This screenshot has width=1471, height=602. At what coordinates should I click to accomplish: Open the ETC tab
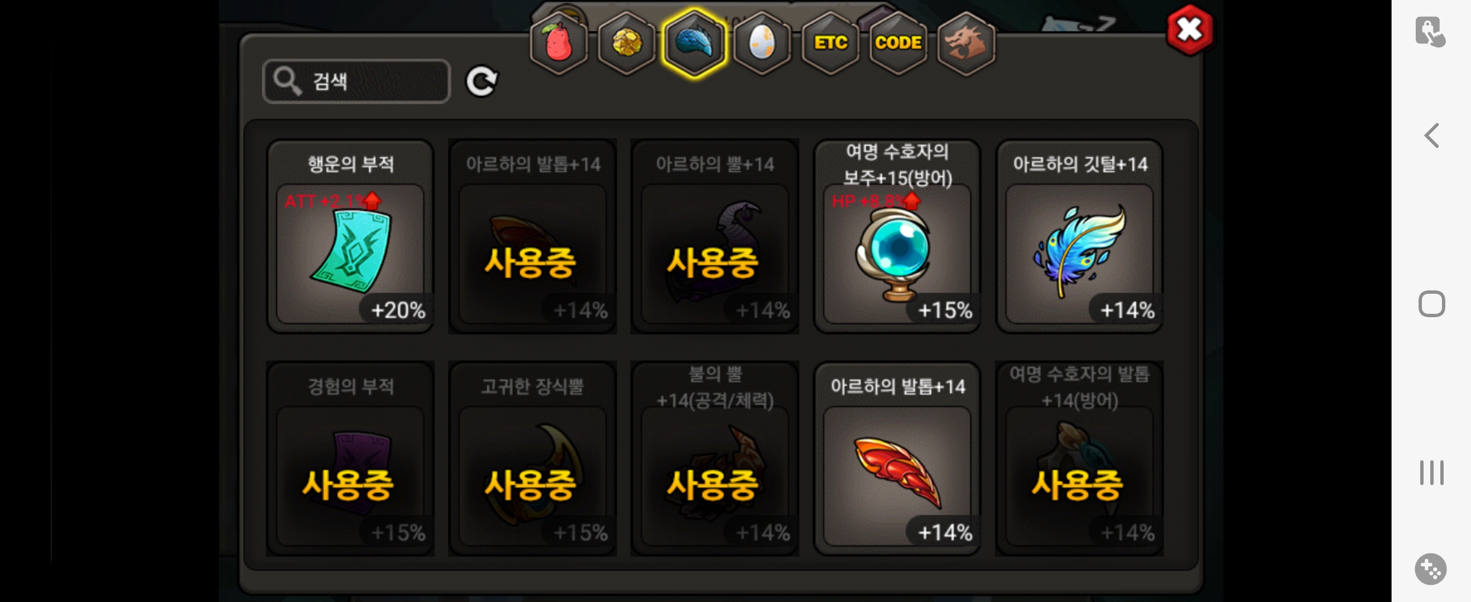pos(830,43)
